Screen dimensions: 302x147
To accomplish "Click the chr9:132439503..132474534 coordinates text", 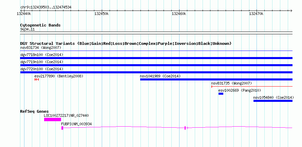I will (46, 7).
